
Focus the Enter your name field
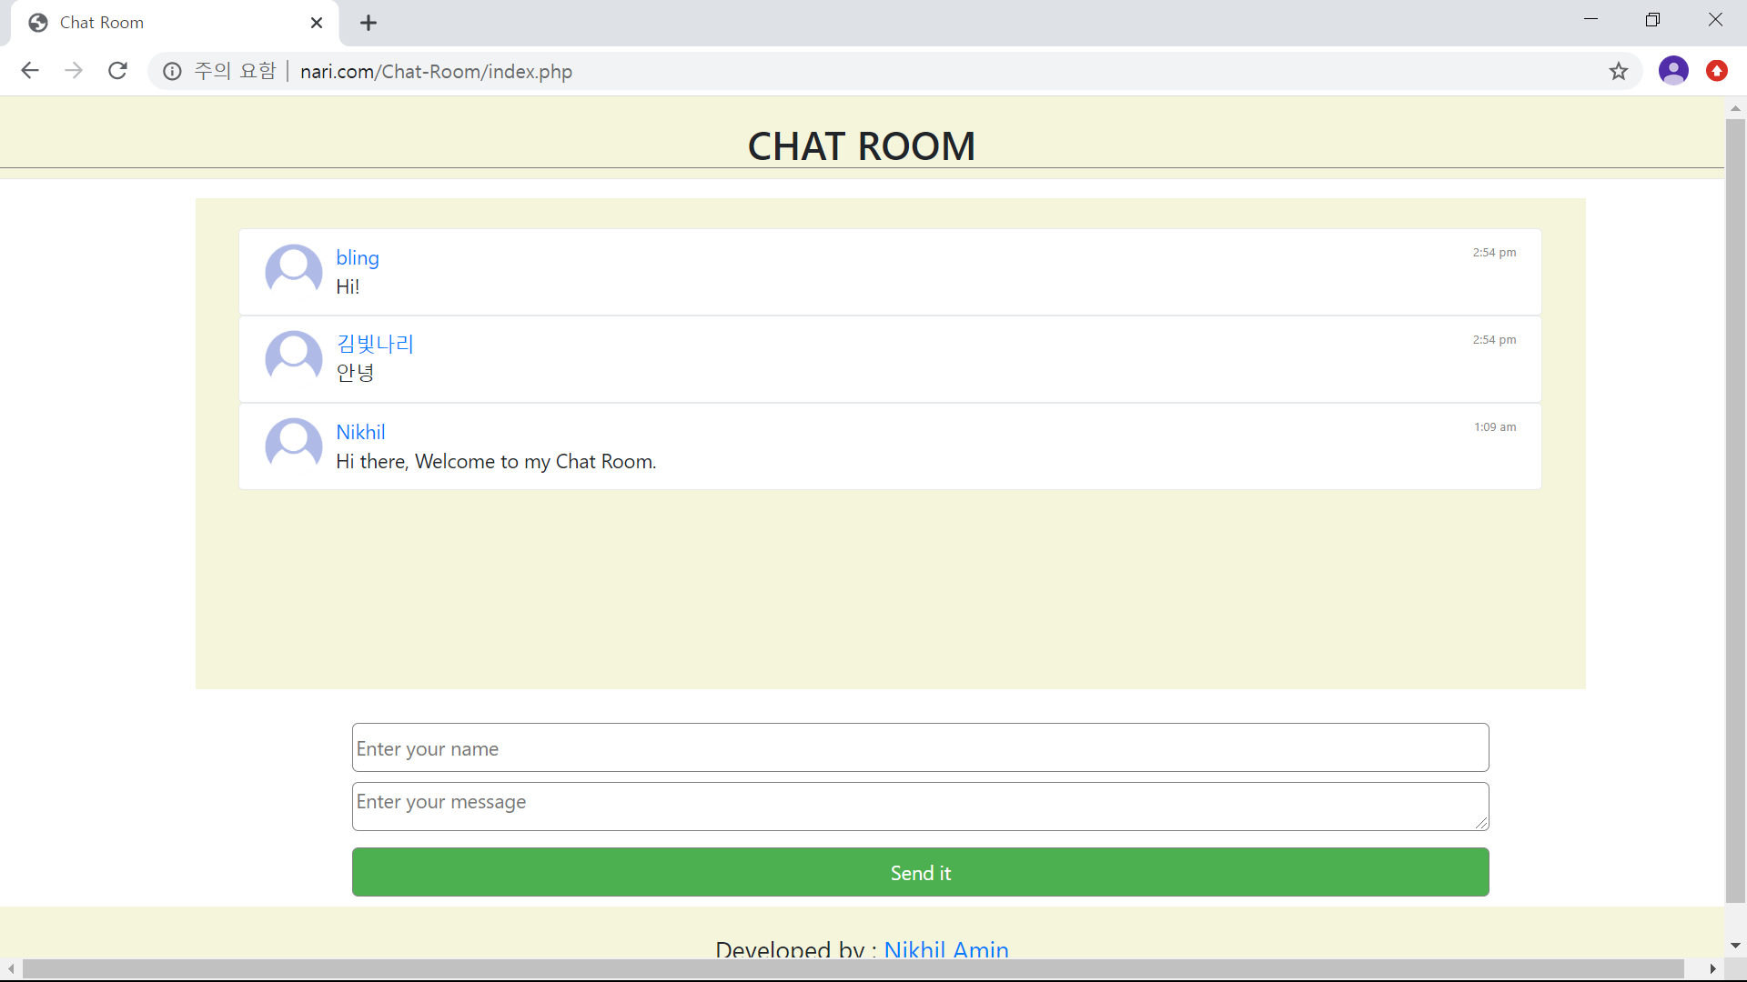coord(920,747)
